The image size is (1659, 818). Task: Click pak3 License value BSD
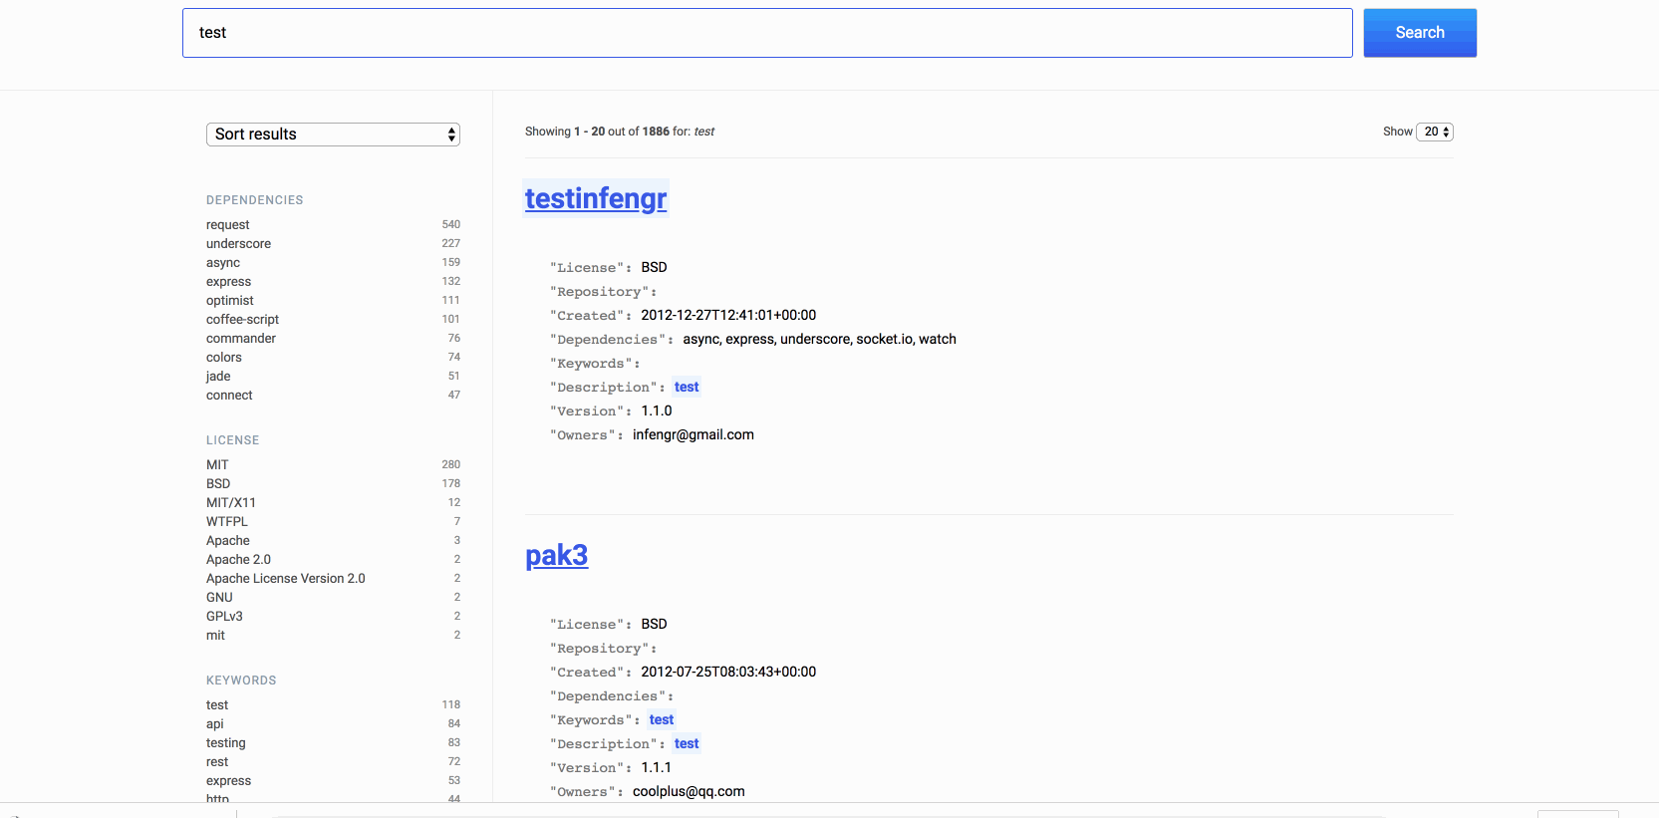654,624
